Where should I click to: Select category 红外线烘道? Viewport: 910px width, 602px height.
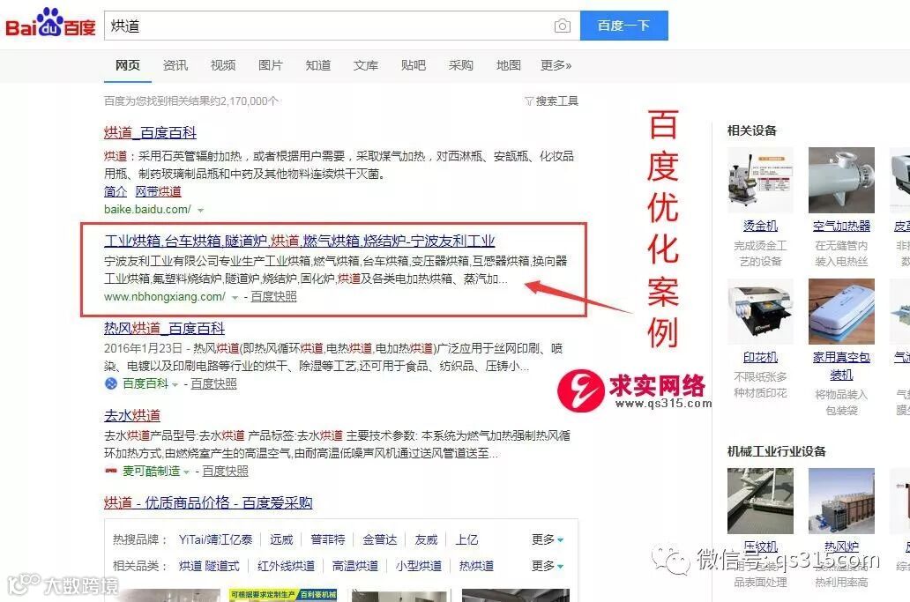pos(286,566)
